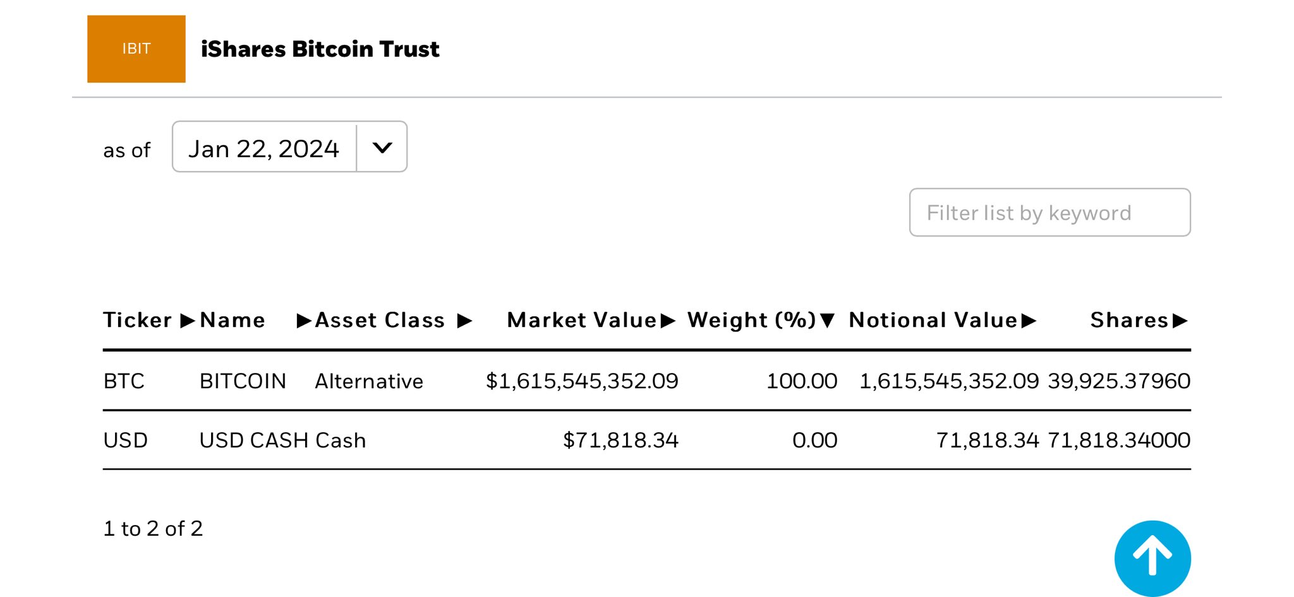Select the BTC ticker cell
The height and width of the screenshot is (597, 1294).
pyautogui.click(x=124, y=381)
